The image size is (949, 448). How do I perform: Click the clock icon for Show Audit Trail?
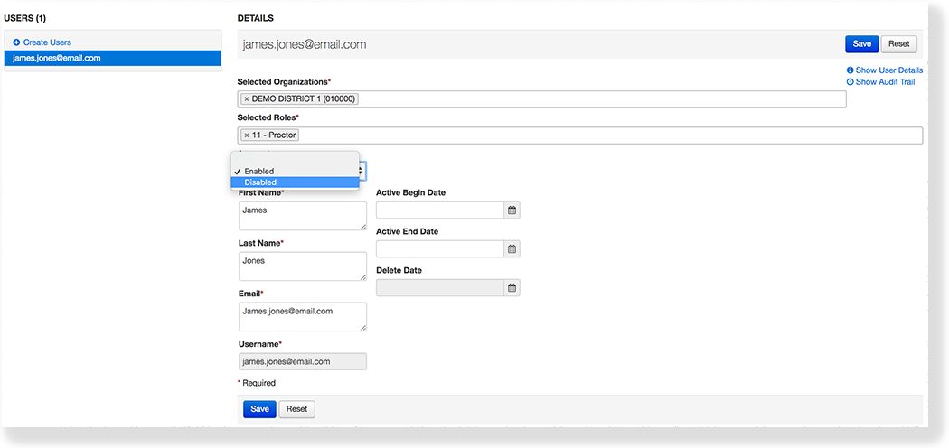tap(850, 82)
